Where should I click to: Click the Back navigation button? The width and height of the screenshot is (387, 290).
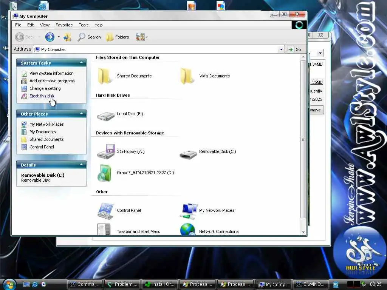25,37
